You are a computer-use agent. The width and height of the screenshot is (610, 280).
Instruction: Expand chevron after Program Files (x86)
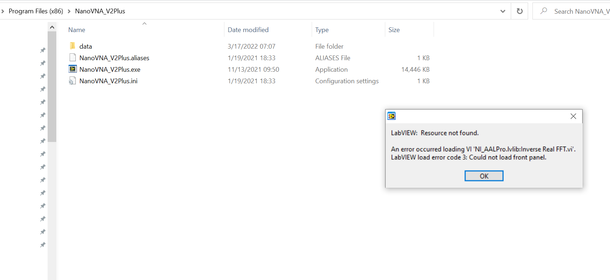click(69, 11)
